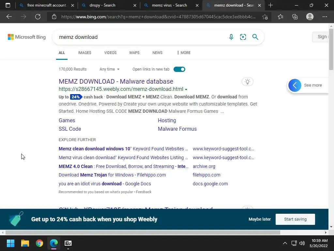
Task: Open a new tab with plus icon
Action: [x=270, y=5]
